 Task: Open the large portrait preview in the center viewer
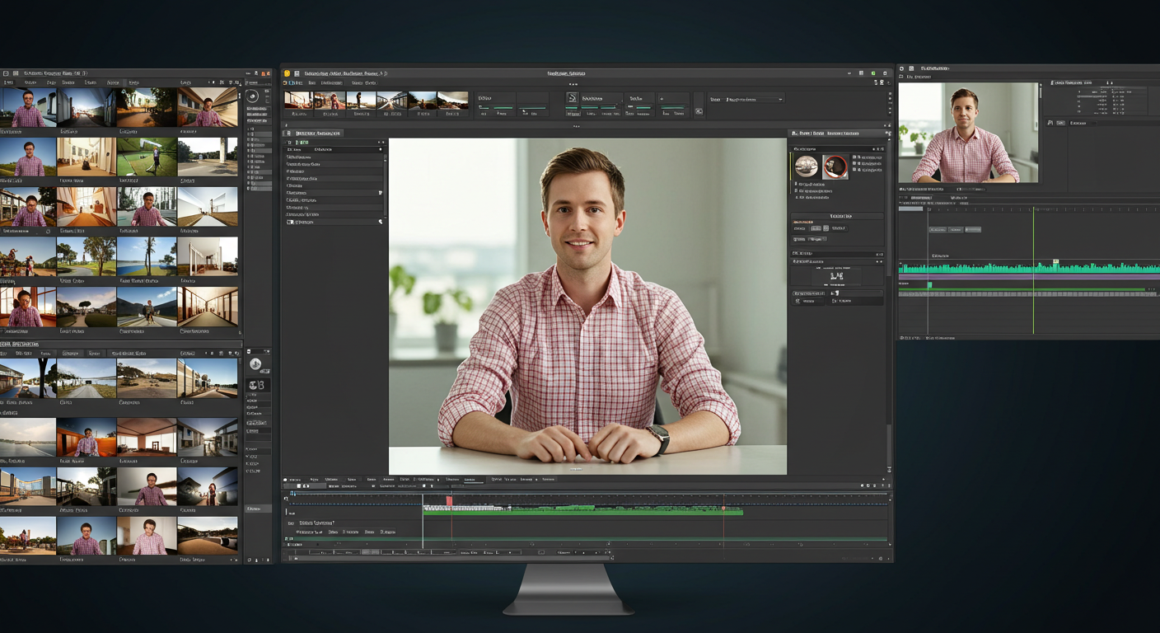click(587, 306)
